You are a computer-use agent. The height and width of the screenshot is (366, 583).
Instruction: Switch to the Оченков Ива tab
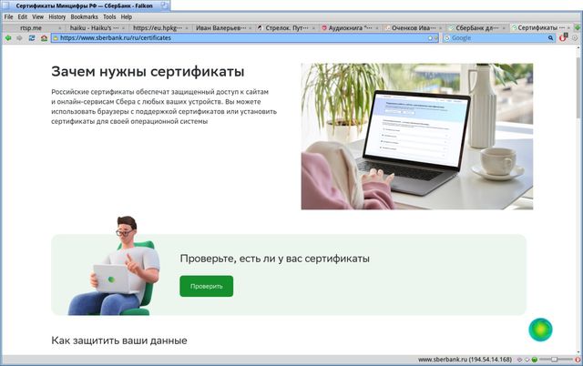click(414, 28)
